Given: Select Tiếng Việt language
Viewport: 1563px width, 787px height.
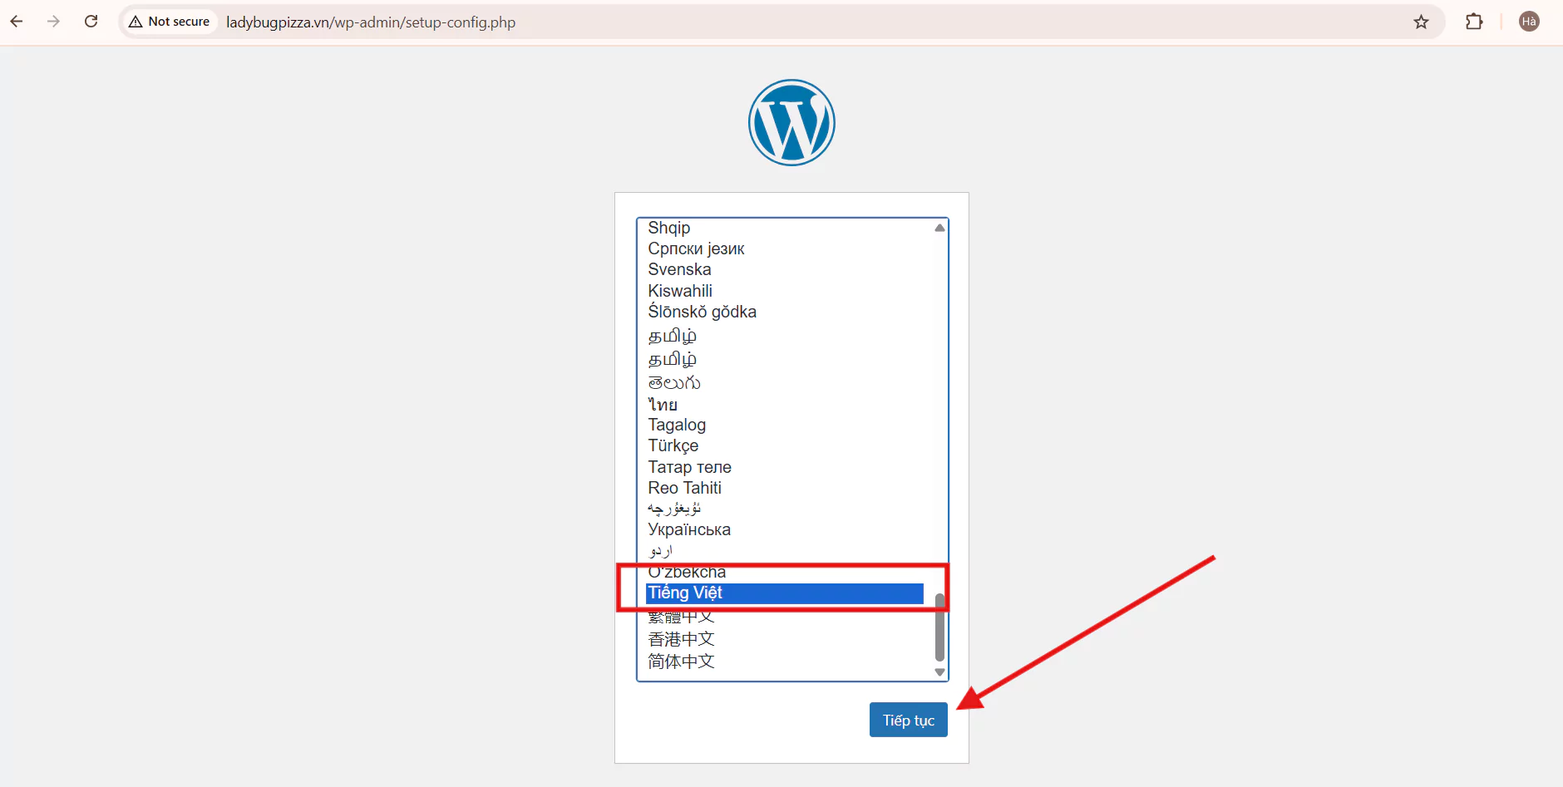Looking at the screenshot, I should pos(785,593).
